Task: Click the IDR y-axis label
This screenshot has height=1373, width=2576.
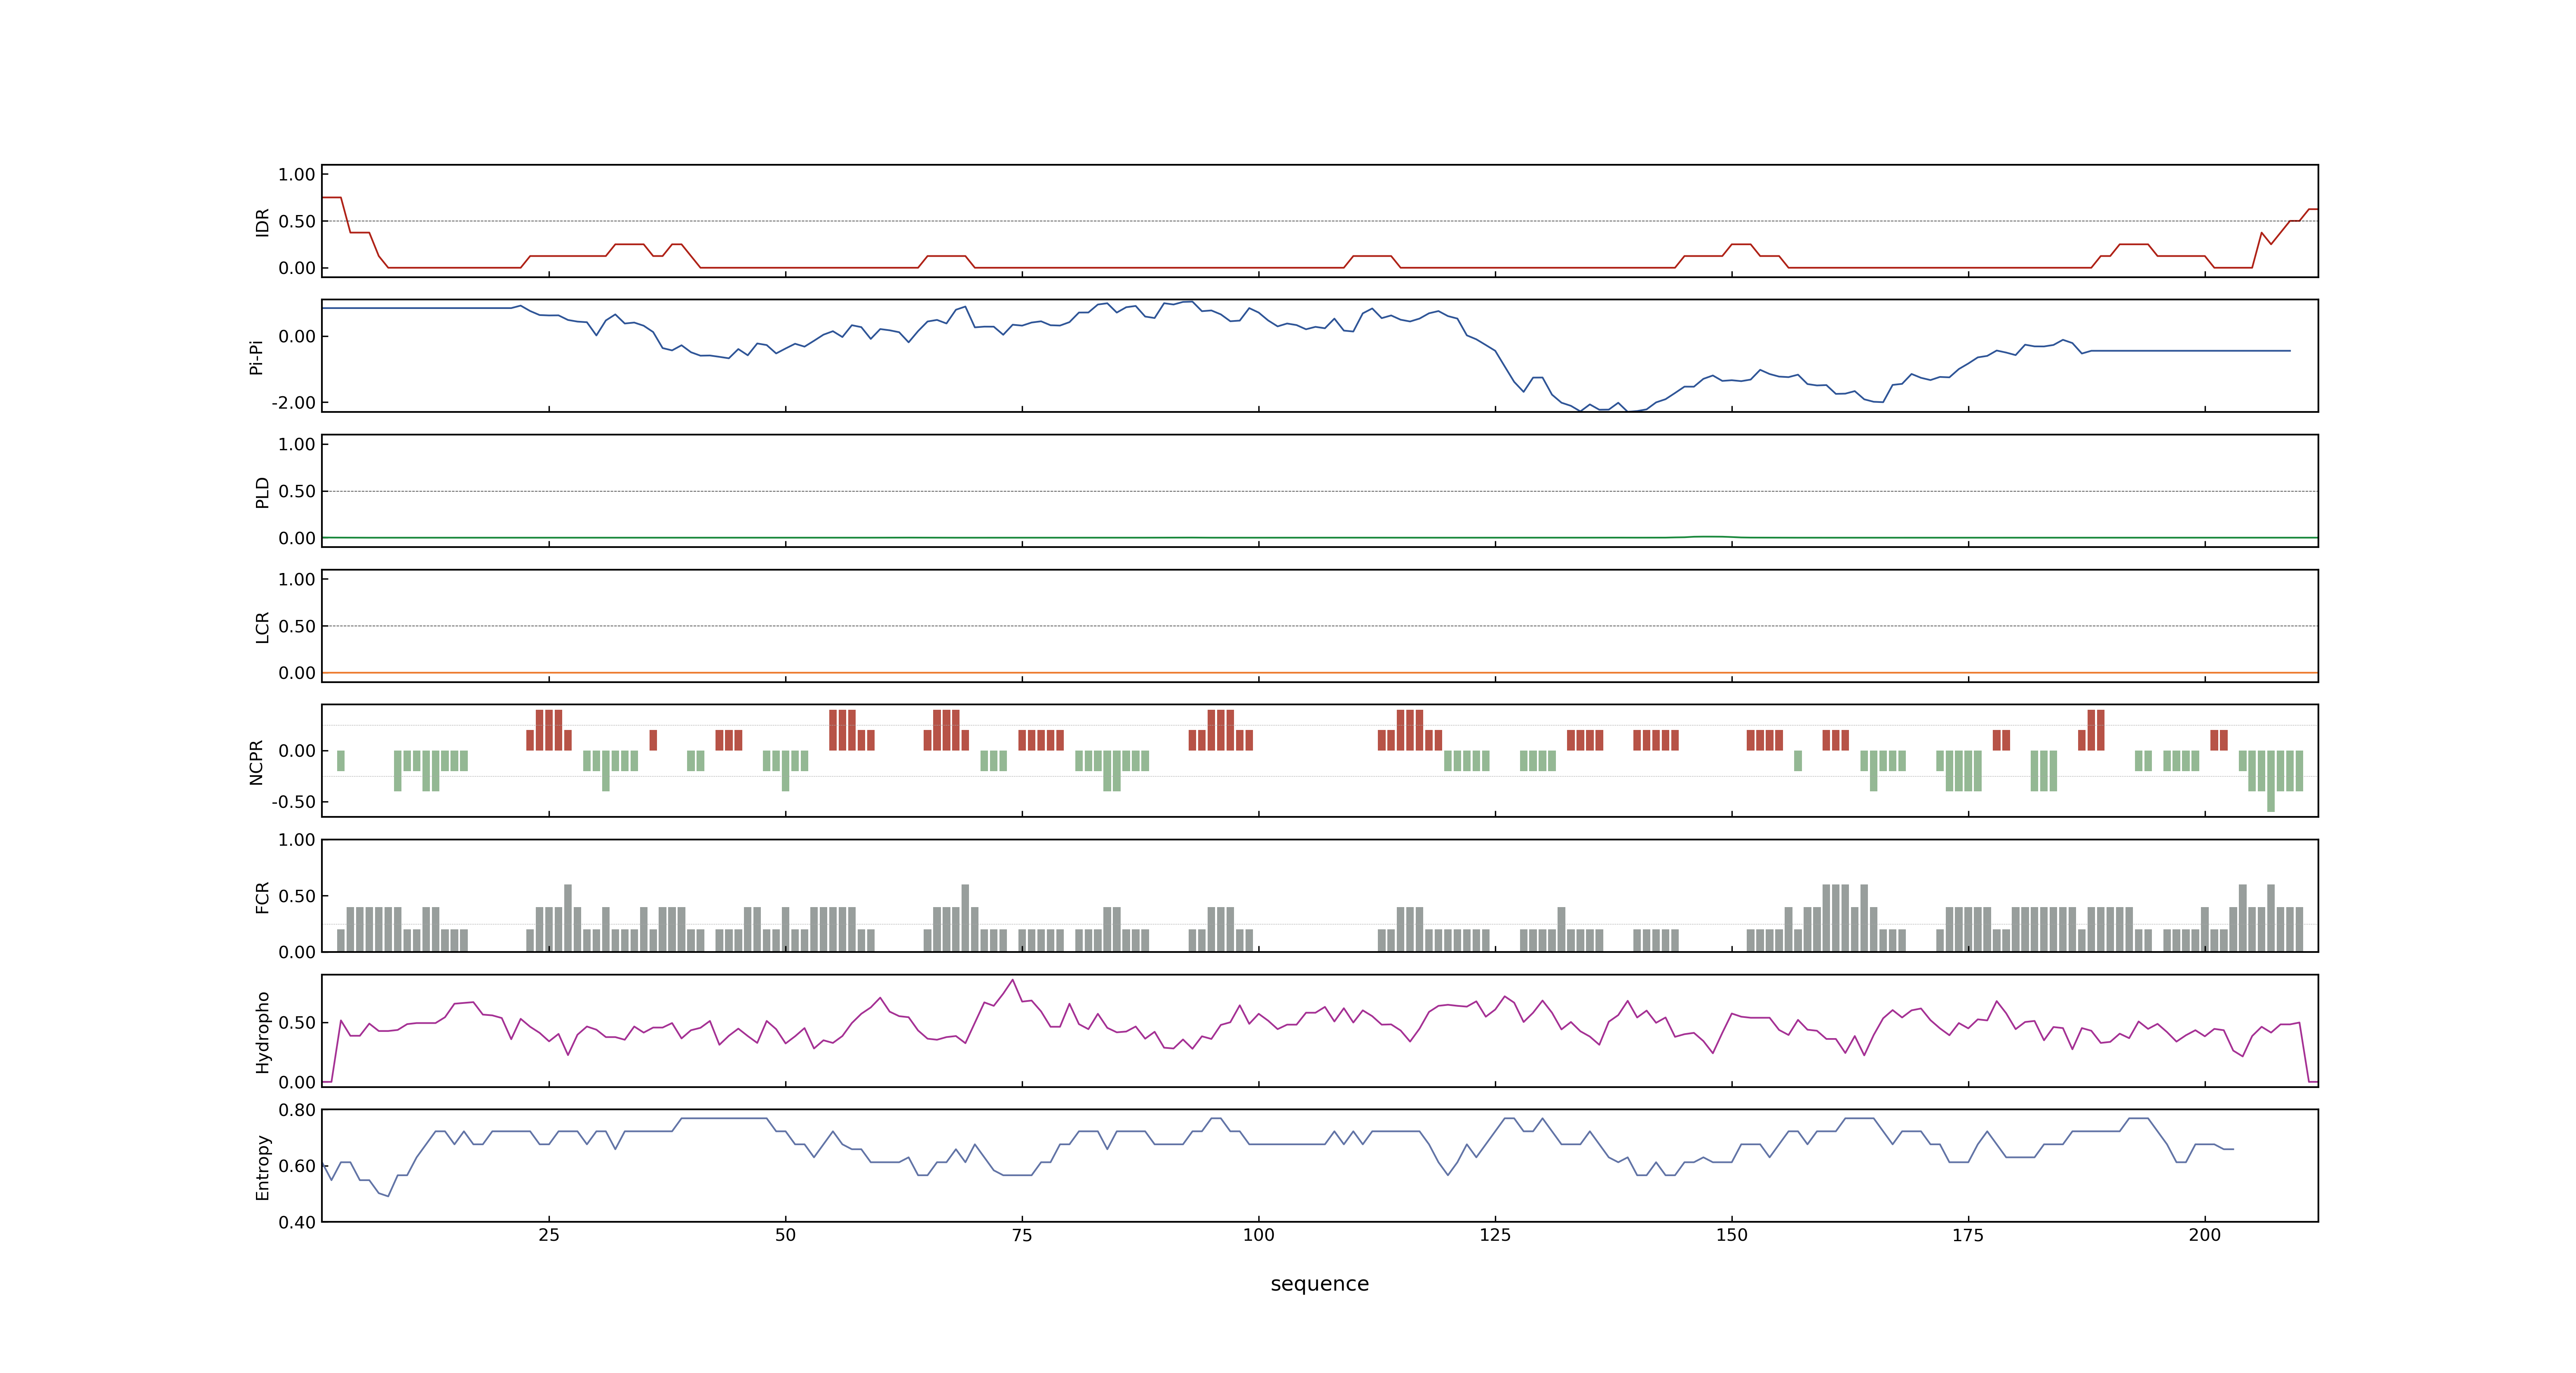Action: pyautogui.click(x=262, y=222)
